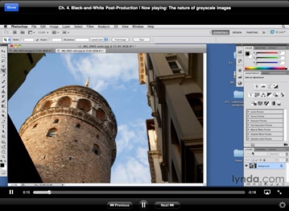289x211 pixels.
Task: Select the Horizontal Type tool
Action: (3, 126)
